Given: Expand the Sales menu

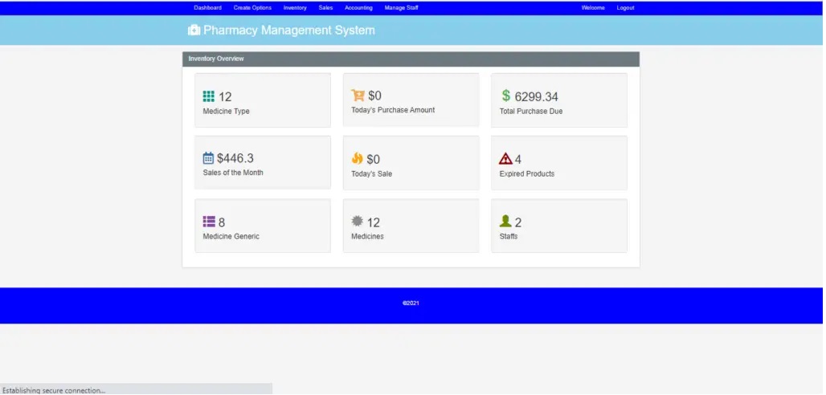Looking at the screenshot, I should tap(325, 8).
